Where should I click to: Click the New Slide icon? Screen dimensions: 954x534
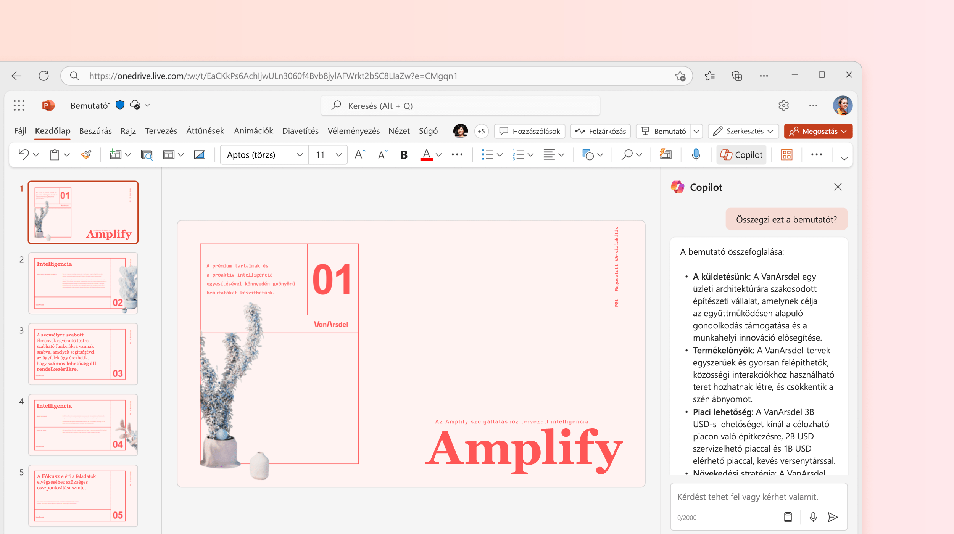pos(115,154)
